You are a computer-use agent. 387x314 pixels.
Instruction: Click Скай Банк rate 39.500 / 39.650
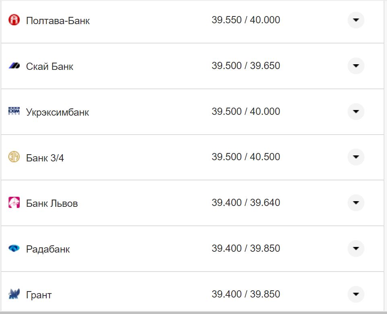(246, 66)
